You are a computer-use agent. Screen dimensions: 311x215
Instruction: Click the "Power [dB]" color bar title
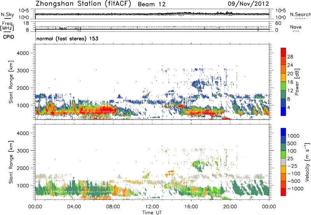coord(297,82)
